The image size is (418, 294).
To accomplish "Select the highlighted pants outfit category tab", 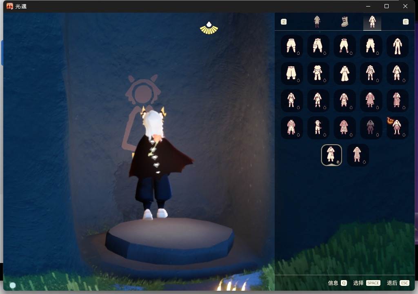I will click(x=372, y=22).
